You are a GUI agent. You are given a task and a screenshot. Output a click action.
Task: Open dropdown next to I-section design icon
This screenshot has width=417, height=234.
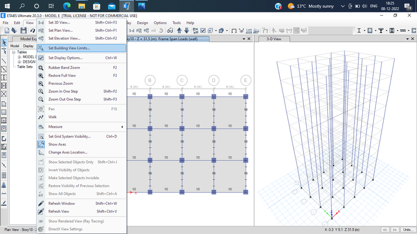point(364,31)
